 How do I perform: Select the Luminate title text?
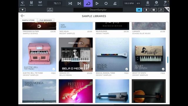136,32
